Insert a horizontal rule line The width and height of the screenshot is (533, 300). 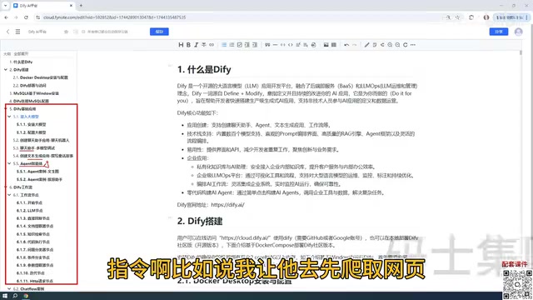coord(275,45)
